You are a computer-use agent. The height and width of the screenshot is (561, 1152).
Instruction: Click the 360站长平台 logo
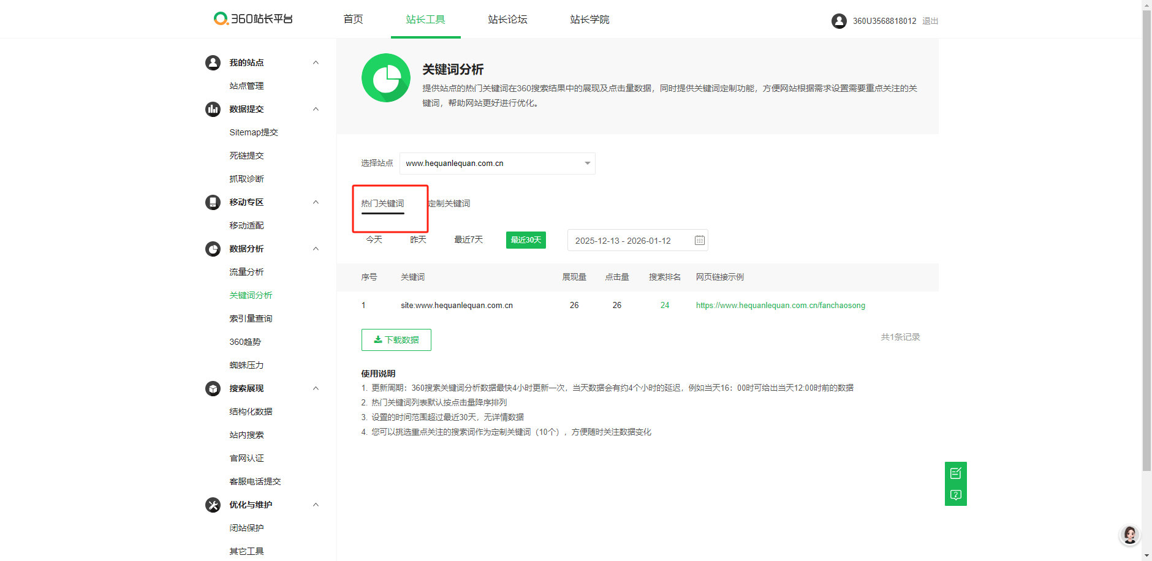tap(253, 18)
